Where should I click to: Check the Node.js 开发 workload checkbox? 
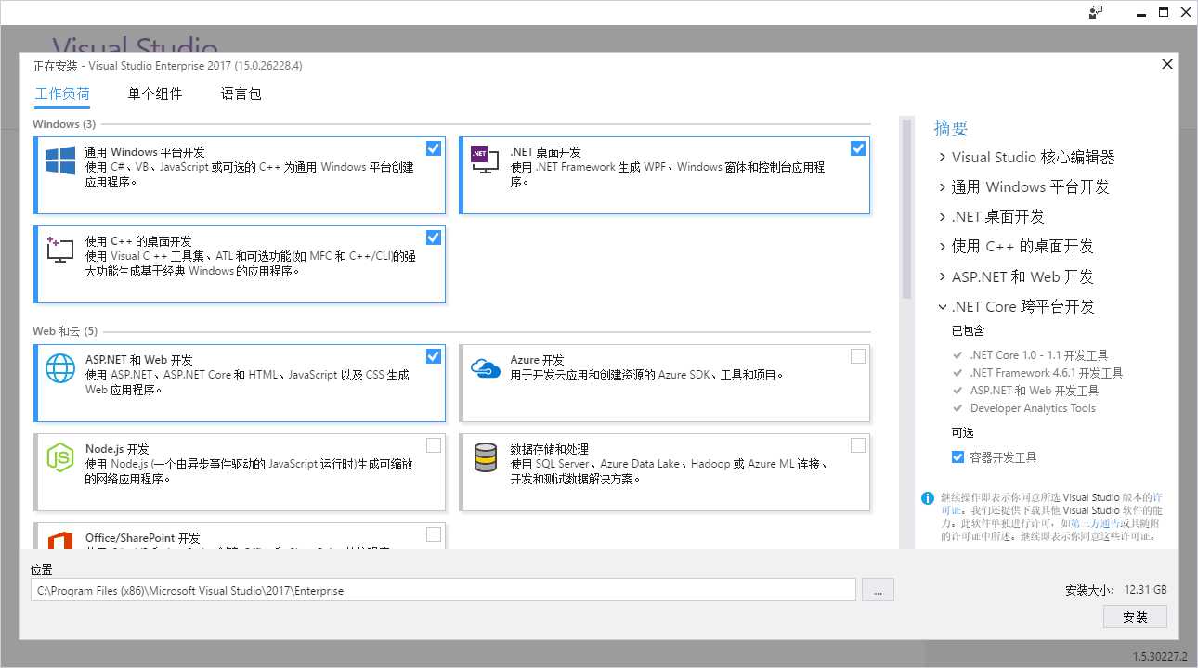click(434, 445)
